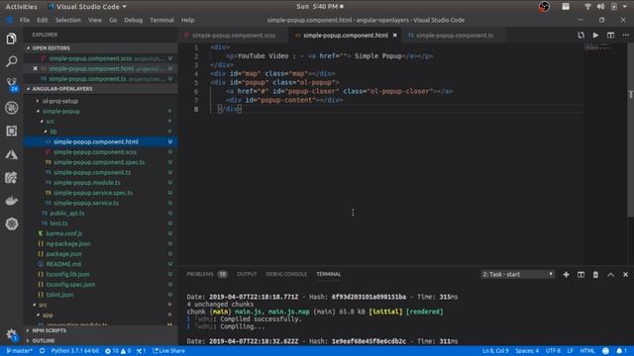Open the Visual Studio Code app menu dropdown

(87, 7)
